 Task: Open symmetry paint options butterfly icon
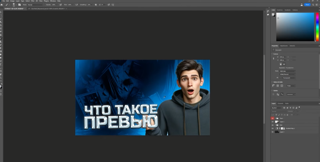pos(113,5)
